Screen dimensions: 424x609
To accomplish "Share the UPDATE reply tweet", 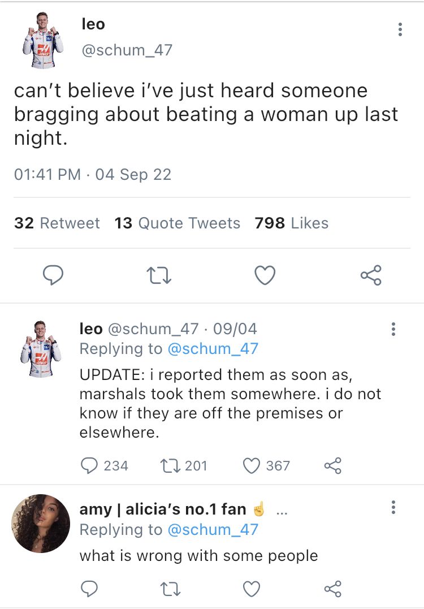I will tap(332, 465).
